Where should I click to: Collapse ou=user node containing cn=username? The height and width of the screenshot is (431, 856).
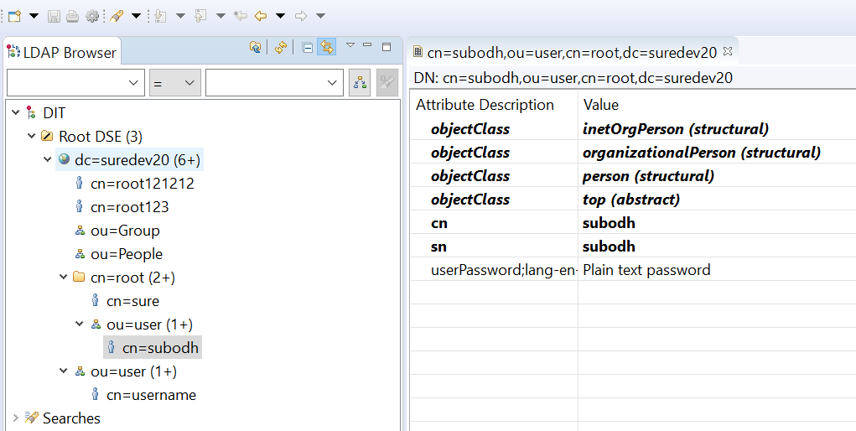click(x=63, y=371)
